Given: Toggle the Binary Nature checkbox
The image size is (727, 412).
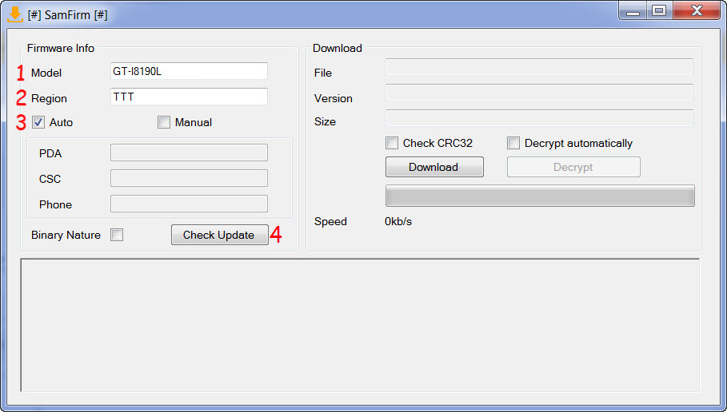Looking at the screenshot, I should (117, 235).
